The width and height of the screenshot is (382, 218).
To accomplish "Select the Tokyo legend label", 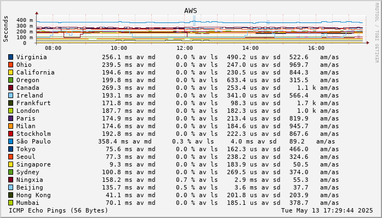I will 26,149.
